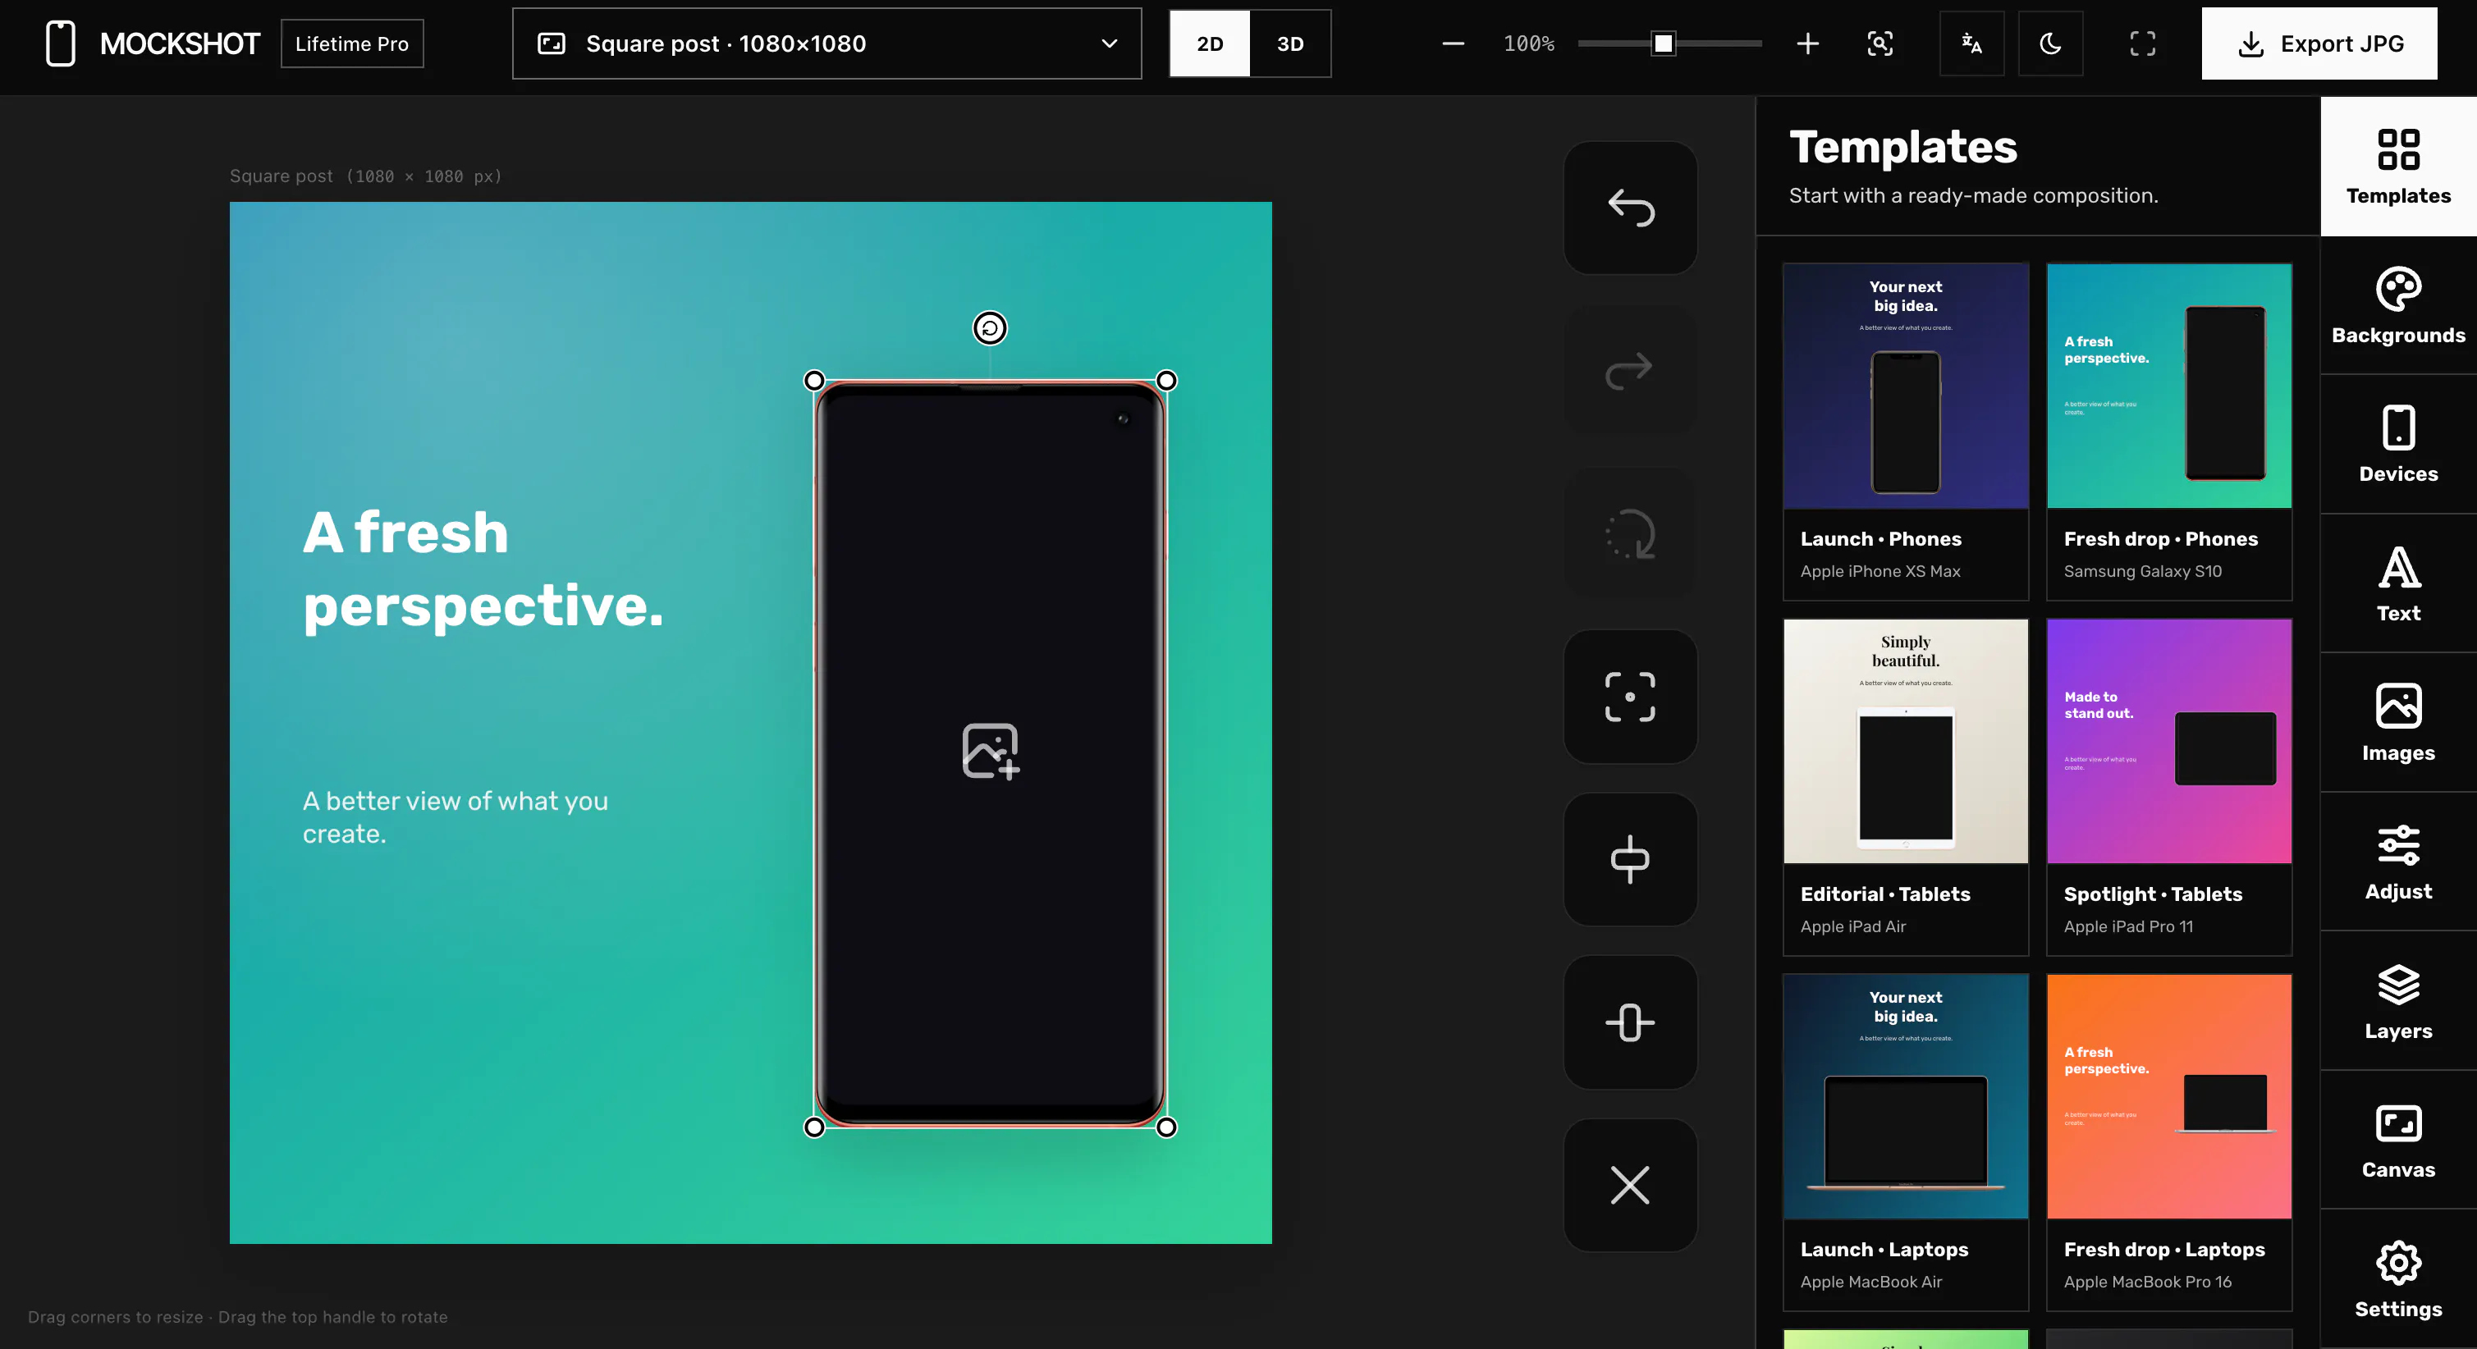Image resolution: width=2477 pixels, height=1349 pixels.
Task: Adjust the zoom level slider
Action: [1669, 43]
